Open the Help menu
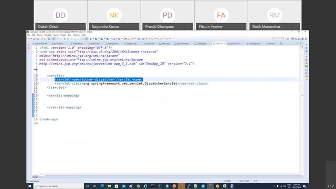This screenshot has width=336, height=189. [x=83, y=35]
